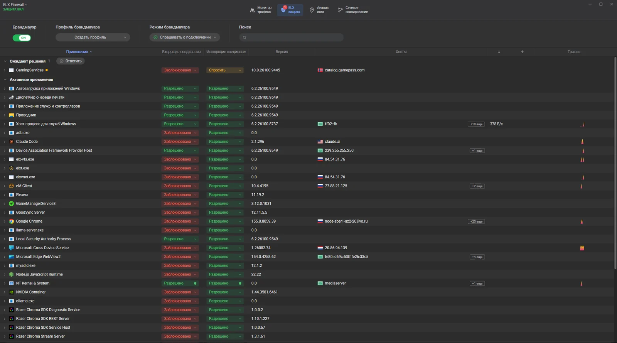Click the Microsoft Edge WebView2 icon

pos(11,257)
